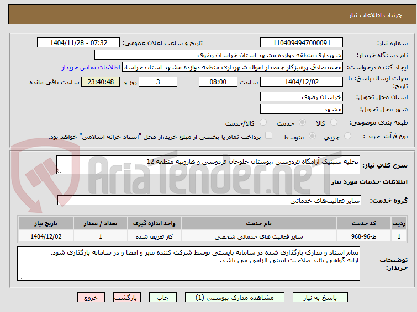
Task: Click the resize handle of buyer notes textarea
Action: [x=20, y=277]
